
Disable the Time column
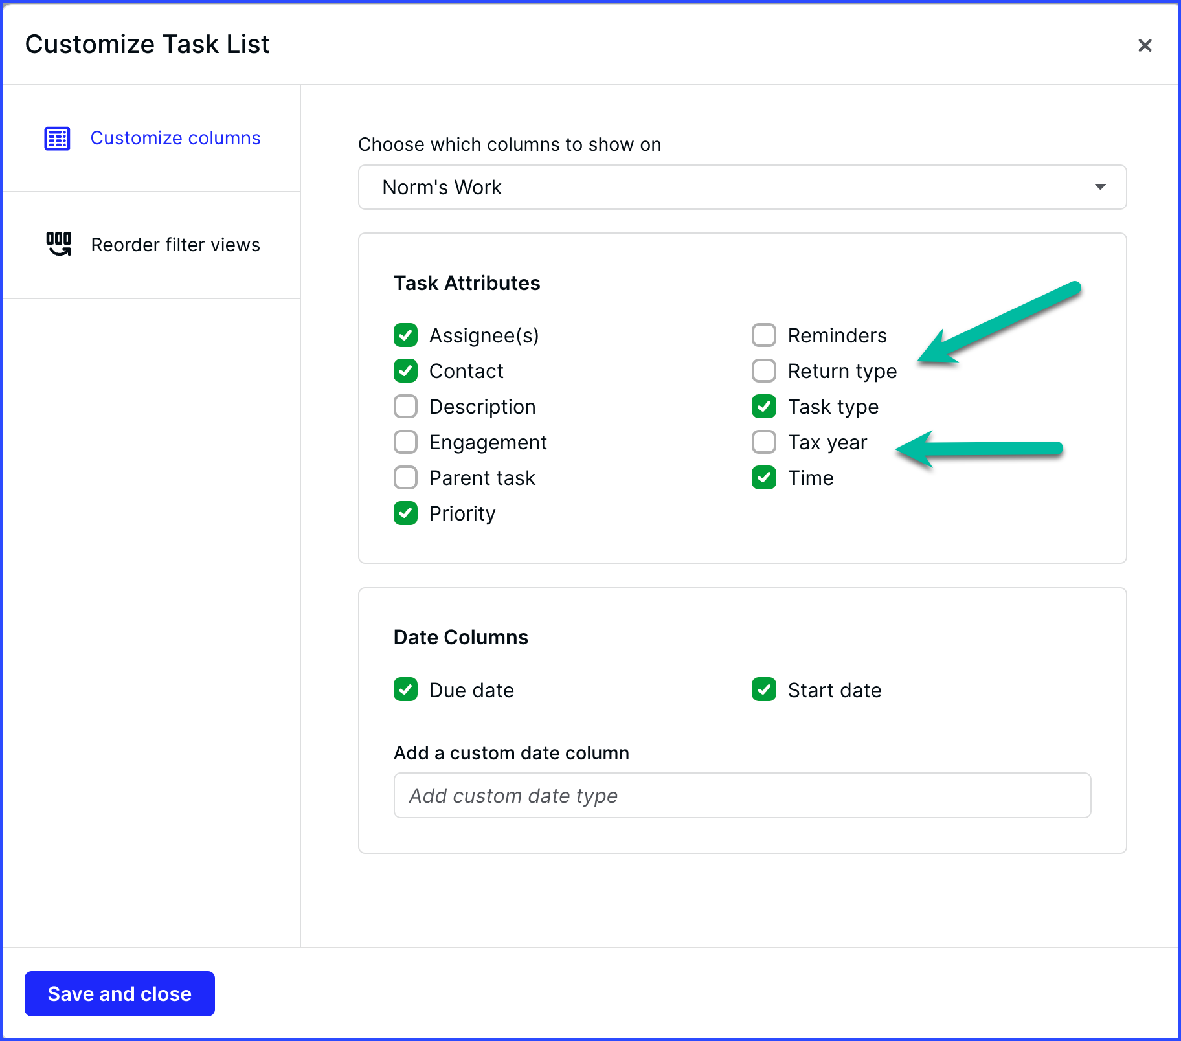coord(764,478)
